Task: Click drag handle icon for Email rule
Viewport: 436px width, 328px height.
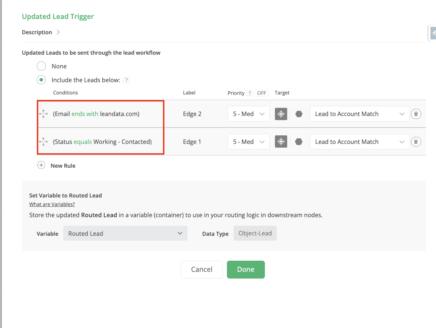Action: 44,114
